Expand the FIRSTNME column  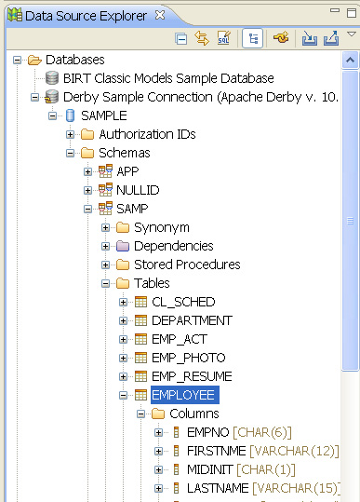click(158, 451)
